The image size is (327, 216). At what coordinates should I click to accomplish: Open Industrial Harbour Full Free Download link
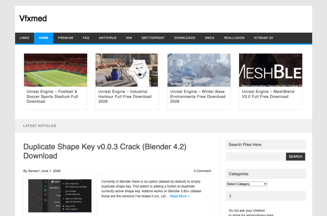(x=125, y=97)
